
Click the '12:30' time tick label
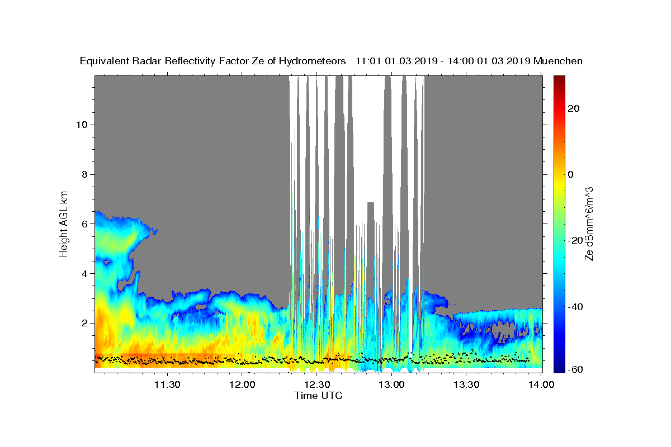[x=317, y=384]
